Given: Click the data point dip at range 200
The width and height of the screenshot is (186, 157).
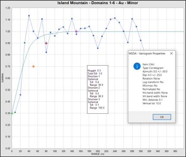Looking at the screenshot, I should tap(98, 48).
